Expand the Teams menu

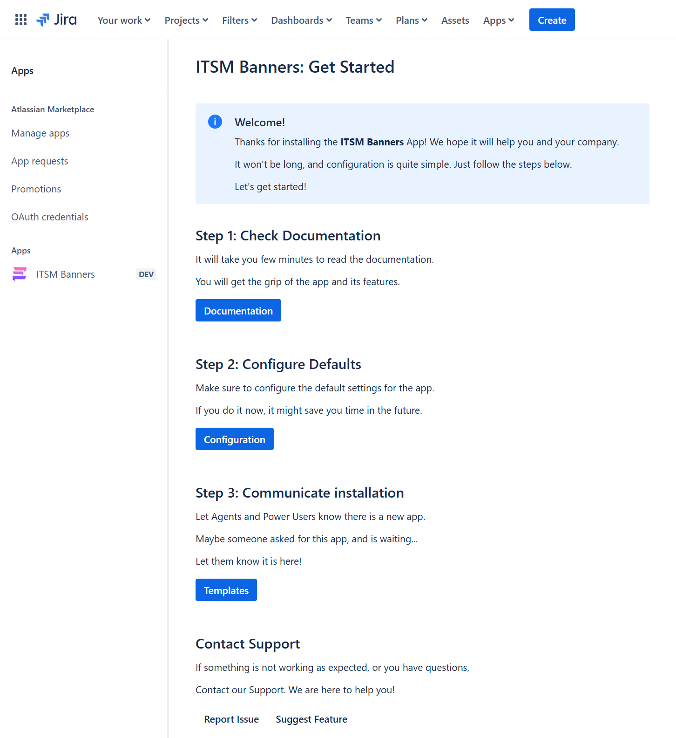click(x=364, y=20)
